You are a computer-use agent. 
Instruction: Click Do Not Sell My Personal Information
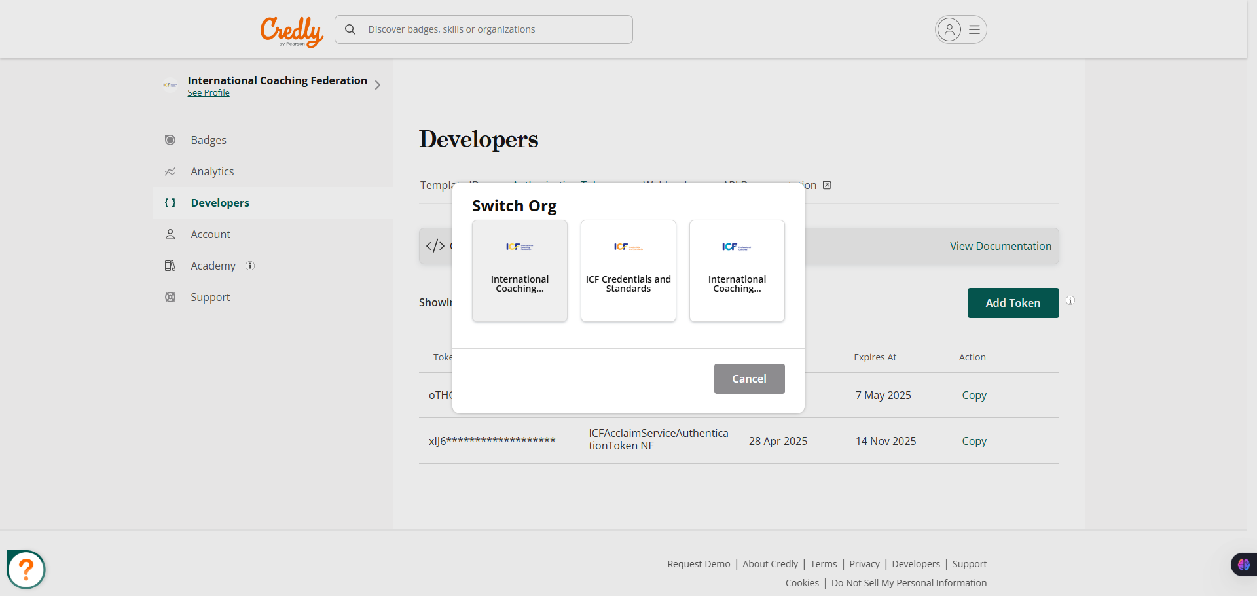[x=909, y=583]
